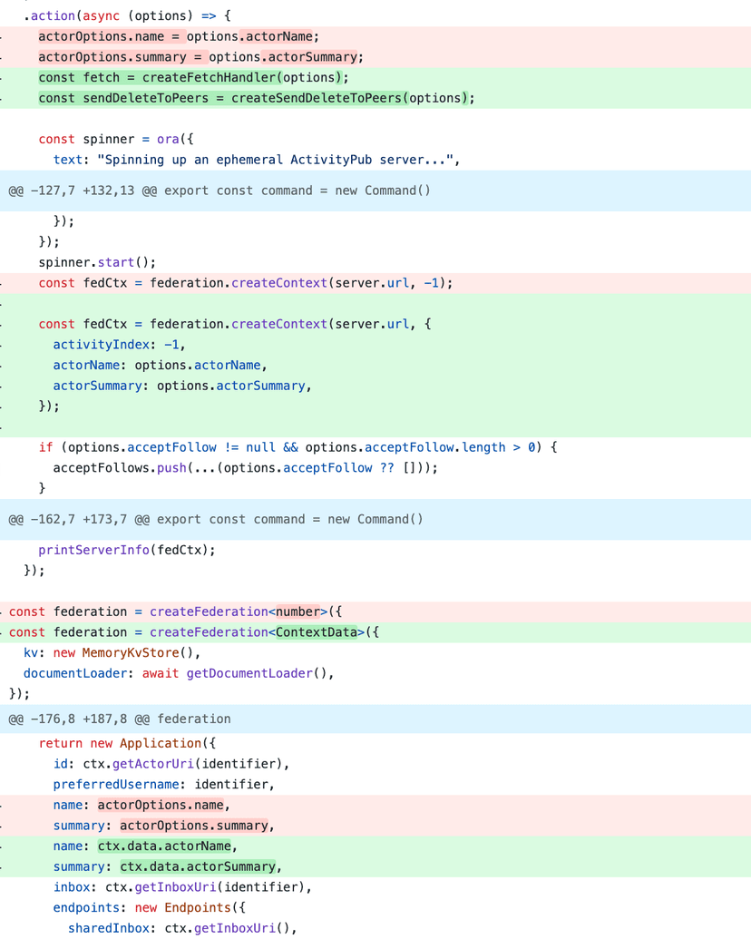Click added "activityIndex: -1" line
The image size is (751, 939).
coord(119,345)
